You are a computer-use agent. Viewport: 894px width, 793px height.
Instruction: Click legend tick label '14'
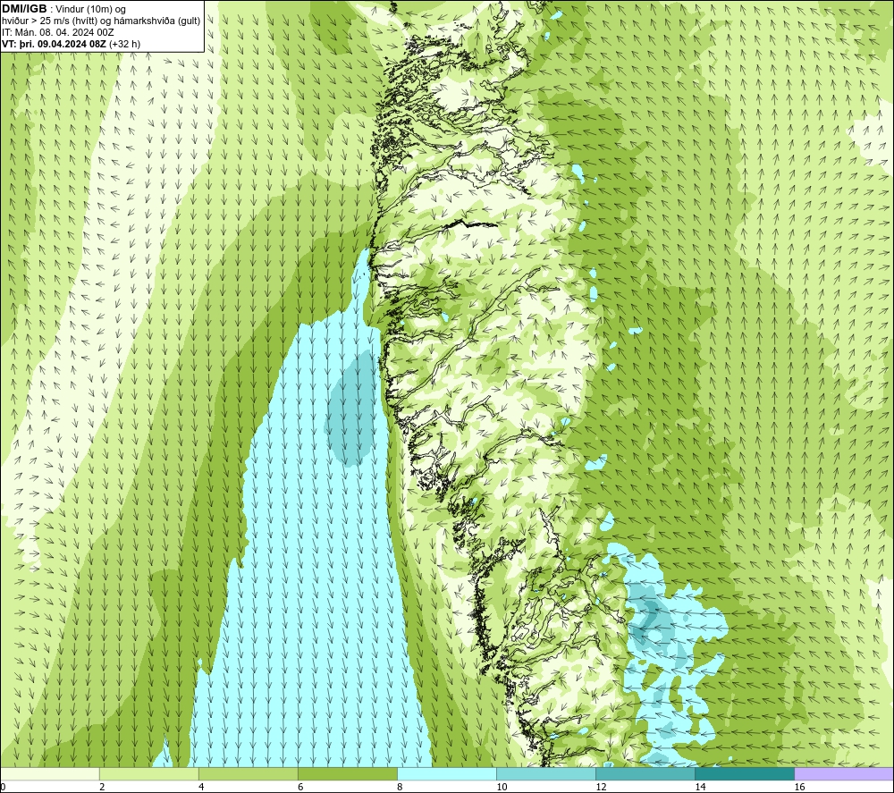(x=700, y=787)
